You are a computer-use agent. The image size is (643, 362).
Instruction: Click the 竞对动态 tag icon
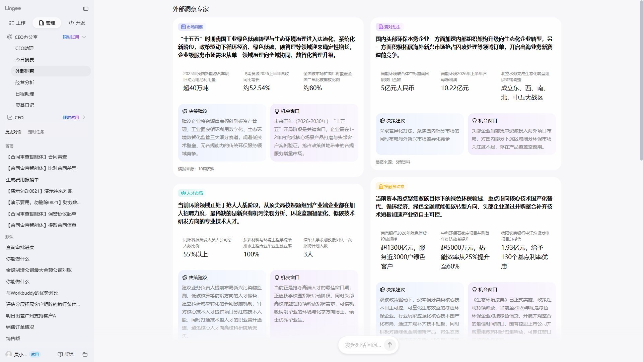point(381,27)
